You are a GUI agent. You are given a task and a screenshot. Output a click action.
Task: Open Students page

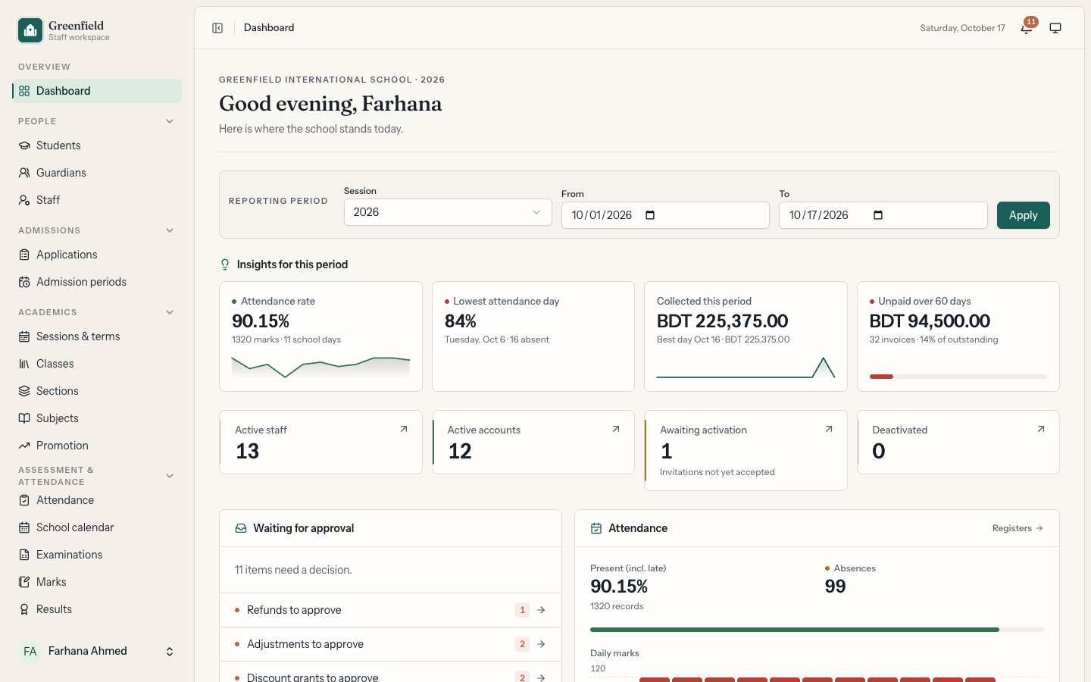[97, 145]
